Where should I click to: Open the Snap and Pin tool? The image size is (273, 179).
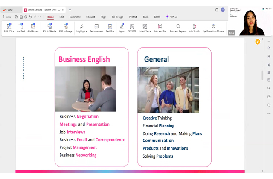click(x=160, y=26)
